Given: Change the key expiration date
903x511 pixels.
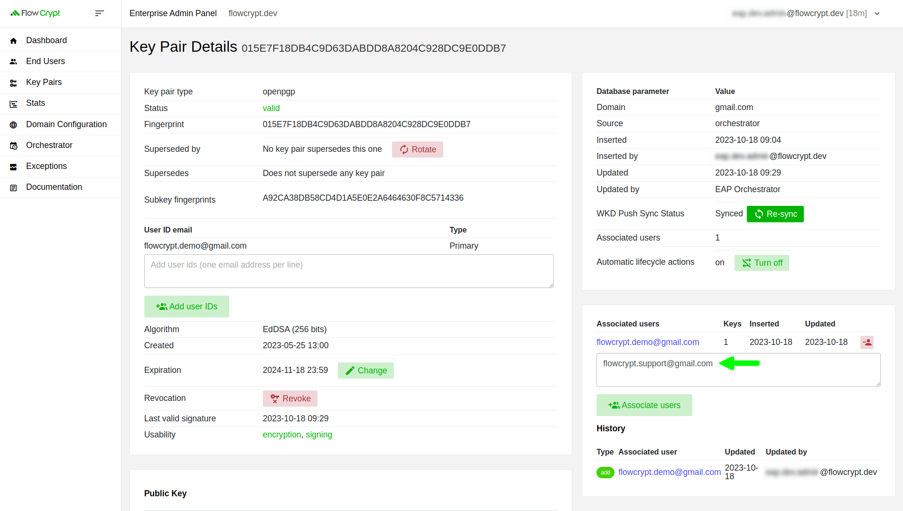Looking at the screenshot, I should pyautogui.click(x=365, y=371).
